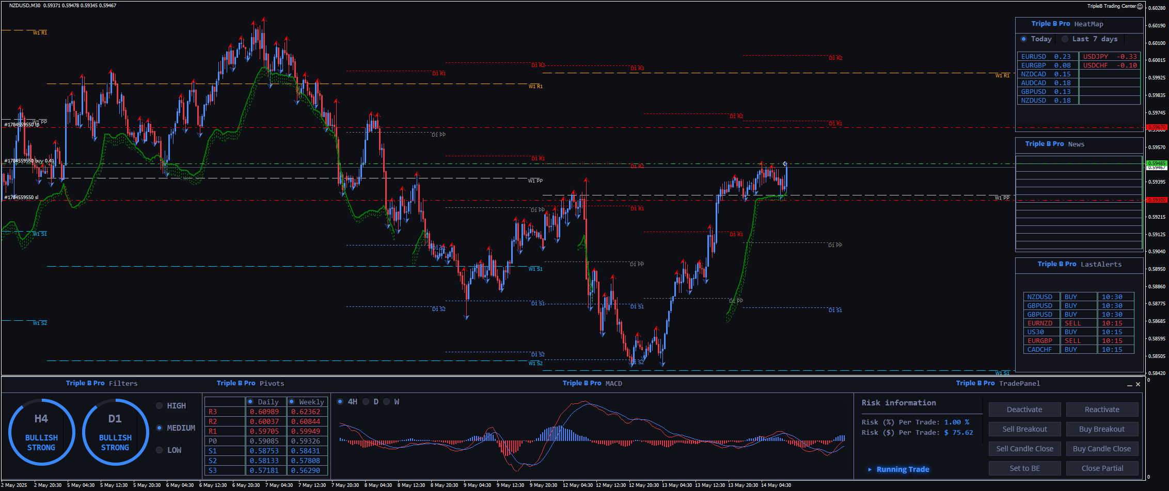The width and height of the screenshot is (1169, 491).
Task: Select the LOW filter radio button
Action: 160,450
